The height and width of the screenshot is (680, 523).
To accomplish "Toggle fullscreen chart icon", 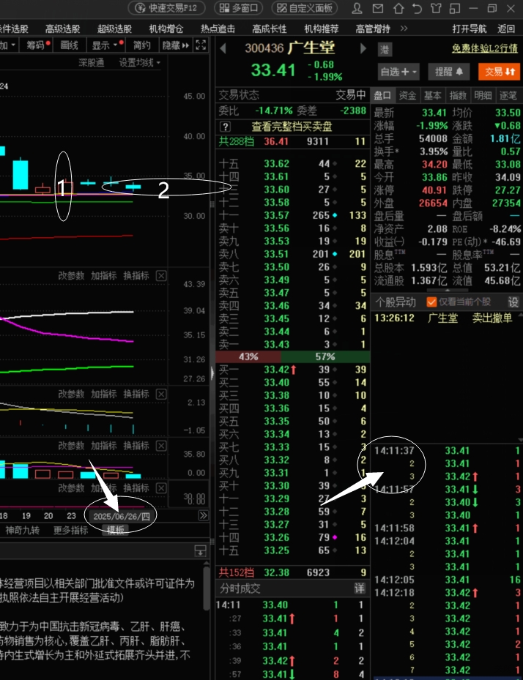I will point(201,45).
